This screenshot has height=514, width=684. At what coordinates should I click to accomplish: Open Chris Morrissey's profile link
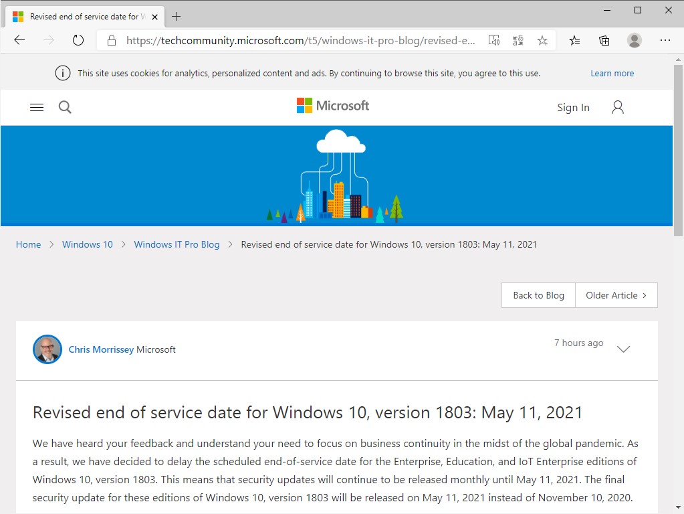pos(101,349)
